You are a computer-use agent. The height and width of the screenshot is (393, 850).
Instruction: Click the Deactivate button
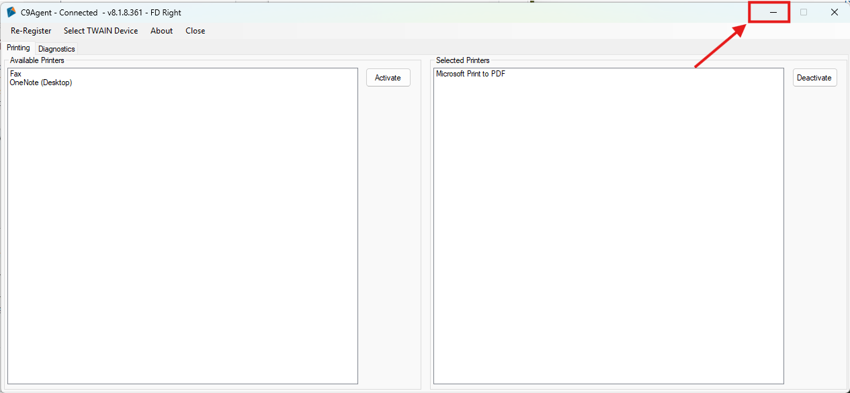click(x=814, y=78)
